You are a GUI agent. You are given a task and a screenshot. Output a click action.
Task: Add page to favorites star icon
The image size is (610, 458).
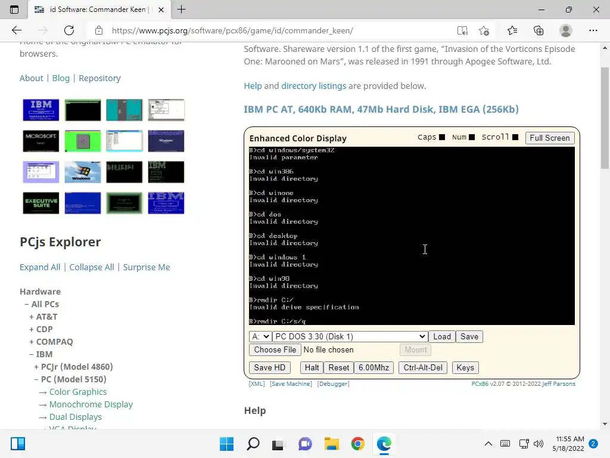[x=484, y=30]
